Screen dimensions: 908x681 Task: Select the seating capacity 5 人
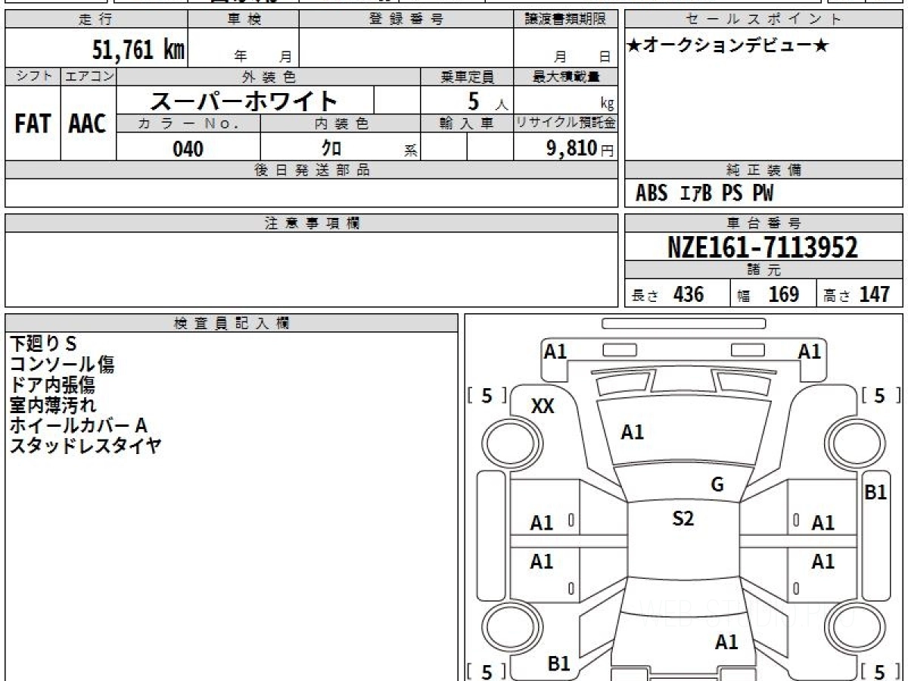coord(487,101)
